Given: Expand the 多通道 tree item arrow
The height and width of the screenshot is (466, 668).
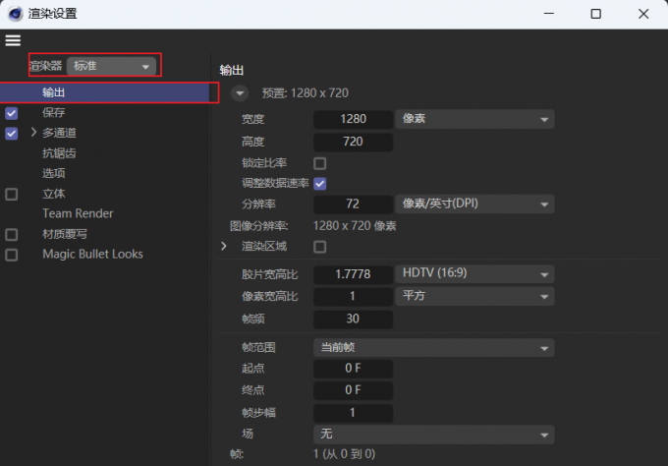Looking at the screenshot, I should (x=33, y=132).
